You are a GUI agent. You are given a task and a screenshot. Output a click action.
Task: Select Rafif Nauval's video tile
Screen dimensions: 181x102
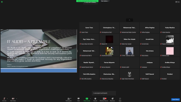tap(150, 74)
